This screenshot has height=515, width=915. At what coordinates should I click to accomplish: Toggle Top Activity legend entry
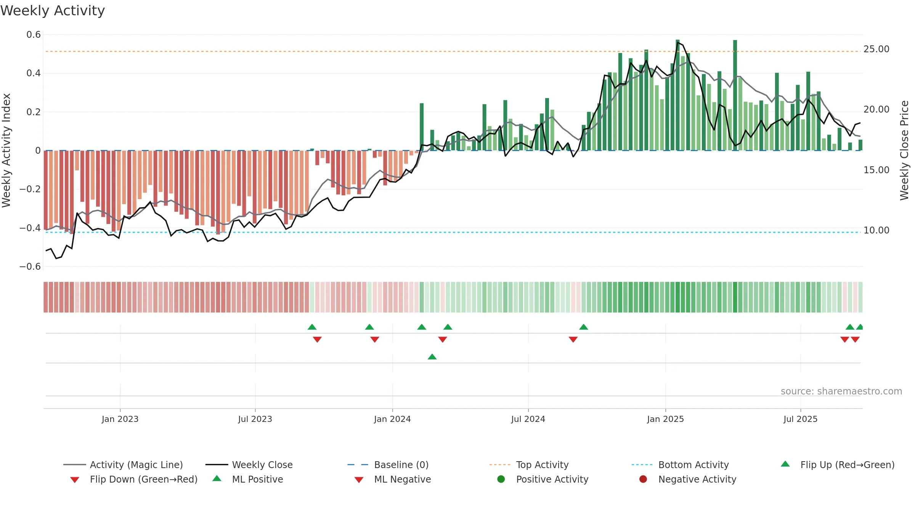(x=529, y=465)
